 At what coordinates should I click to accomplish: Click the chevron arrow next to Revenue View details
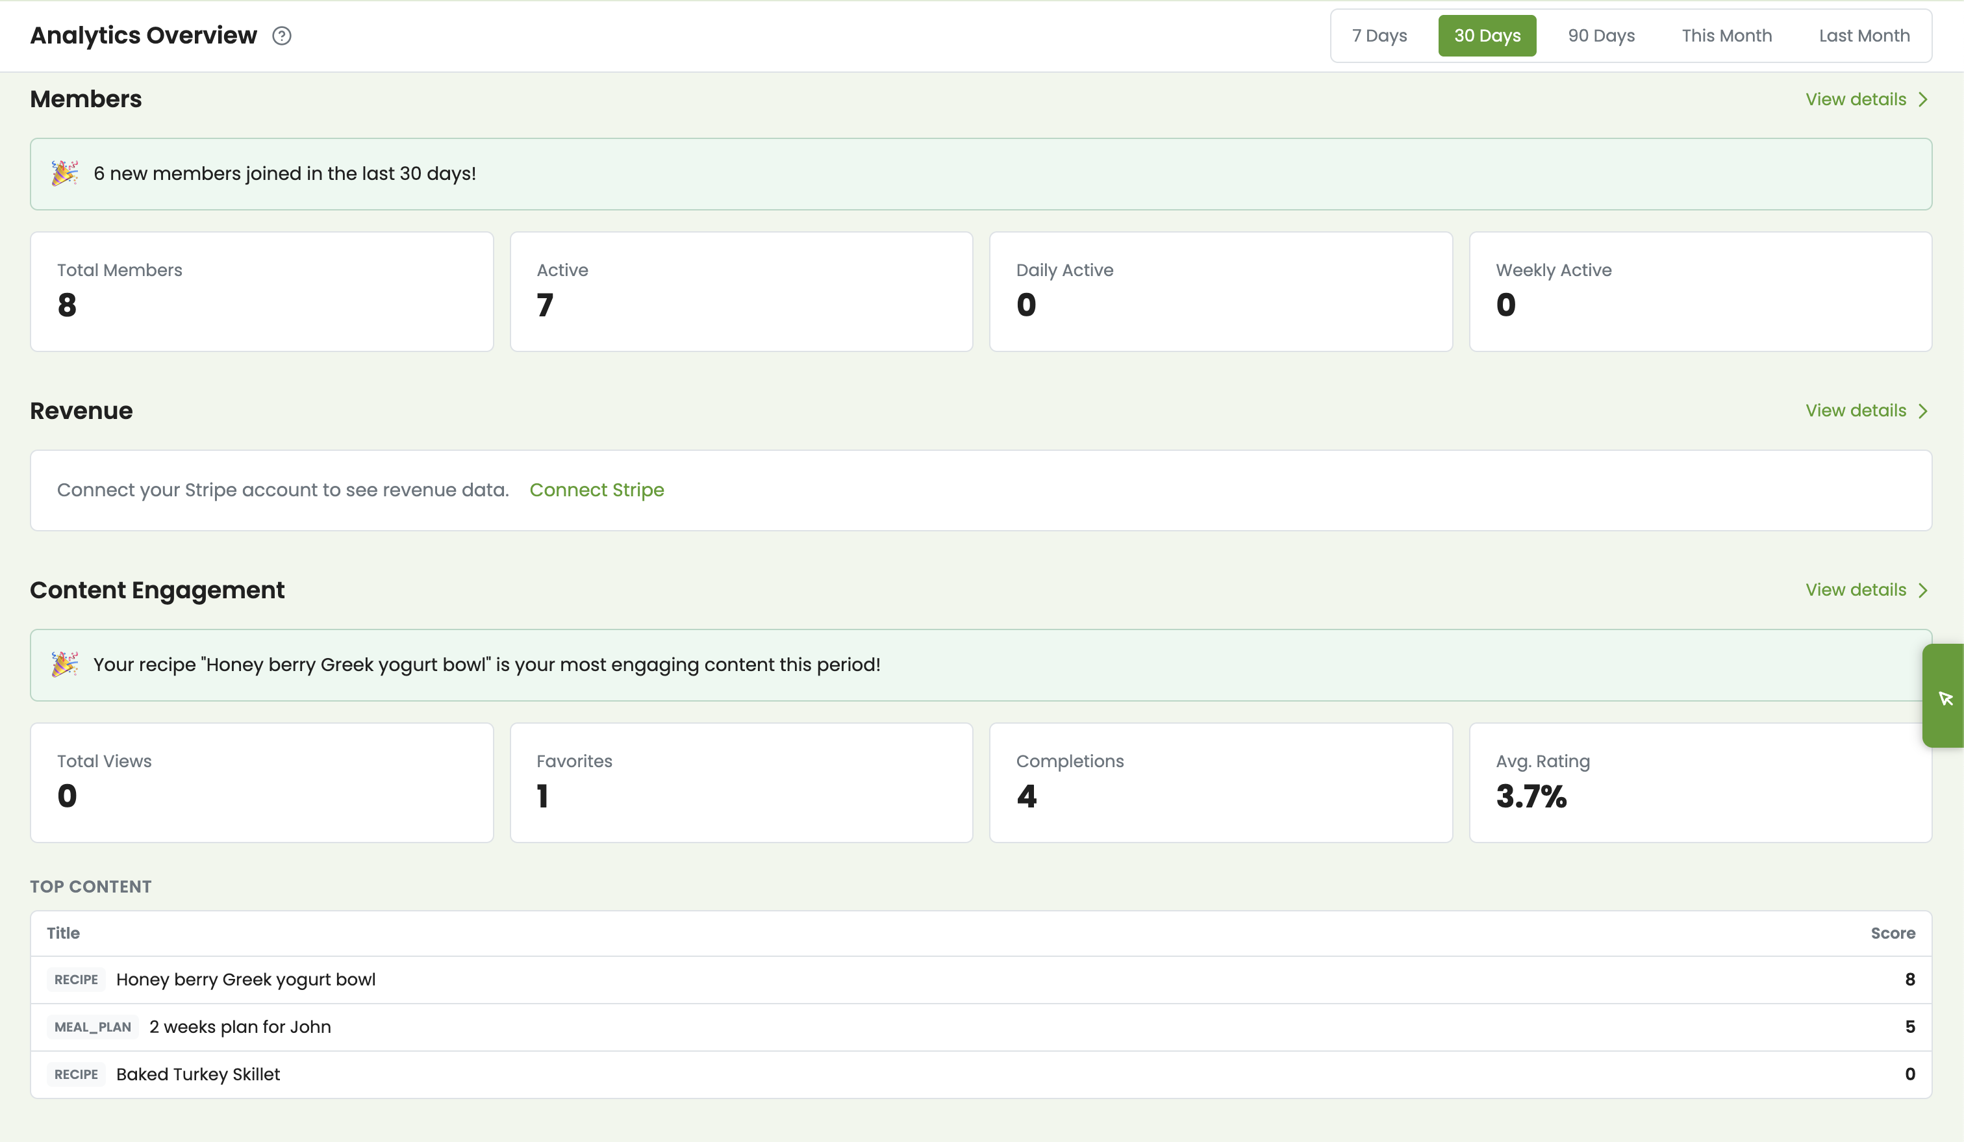[x=1922, y=411]
